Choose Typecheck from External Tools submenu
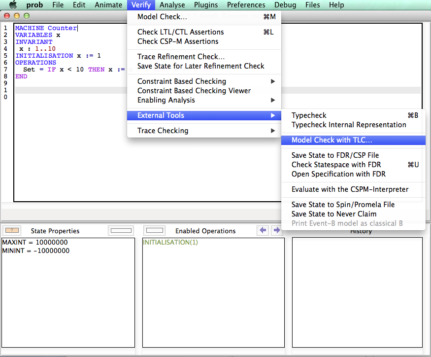Screen dimensions: 431x357 pyautogui.click(x=309, y=115)
